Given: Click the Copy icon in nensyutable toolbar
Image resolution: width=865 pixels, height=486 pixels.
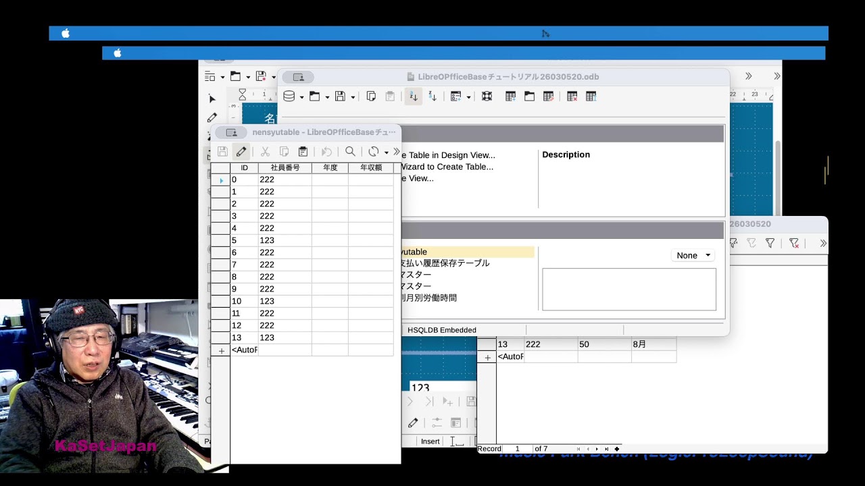Looking at the screenshot, I should 284,152.
